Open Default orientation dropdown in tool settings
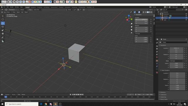 23,10
